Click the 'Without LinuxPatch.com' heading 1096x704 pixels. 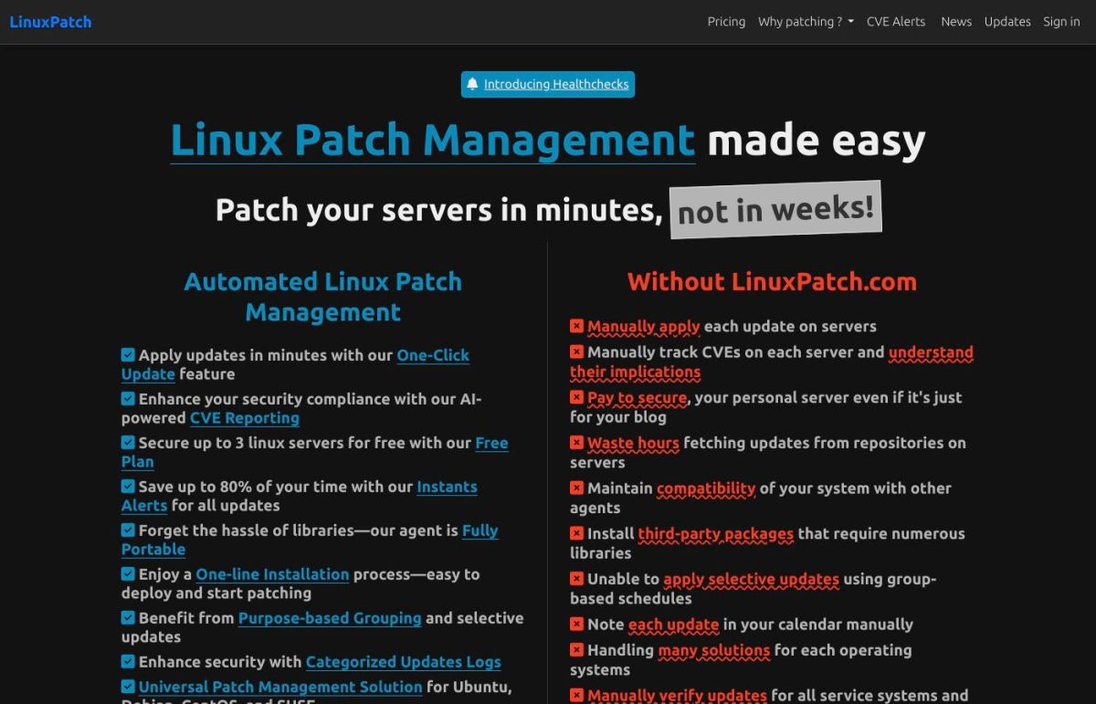pyautogui.click(x=772, y=281)
